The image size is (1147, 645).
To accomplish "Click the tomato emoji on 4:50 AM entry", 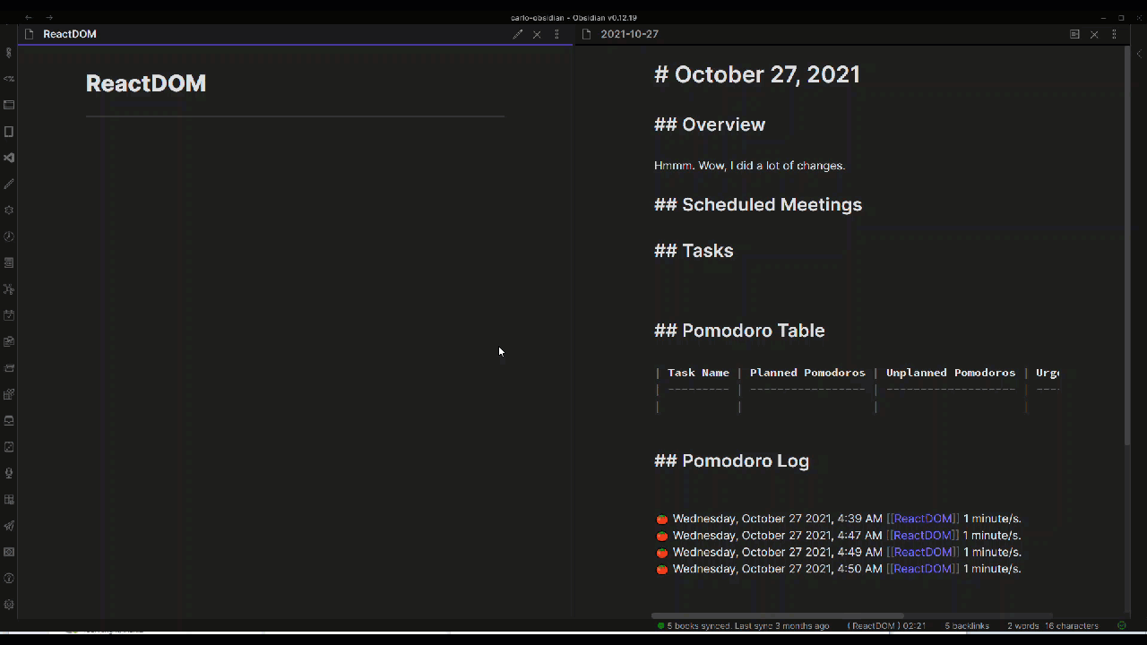I will (x=662, y=569).
